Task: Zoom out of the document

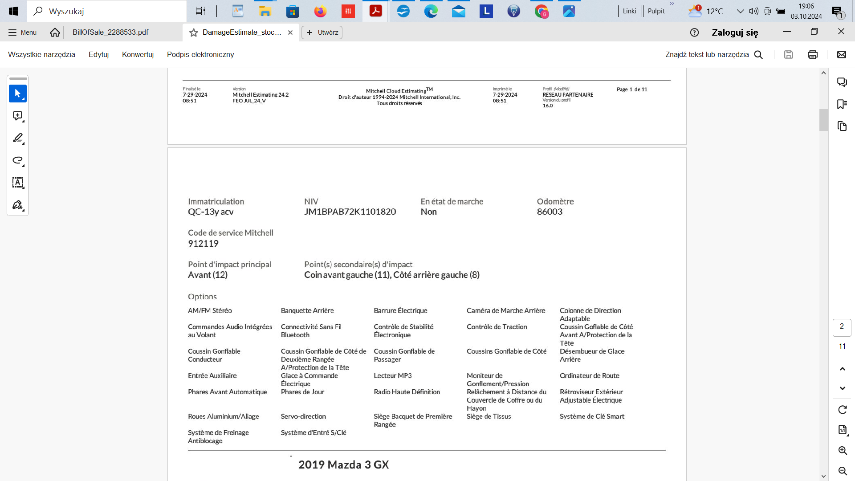Action: click(842, 471)
